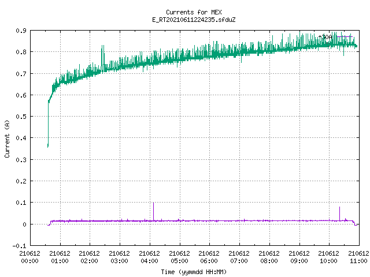Click the -0.1 y-axis tick label
This screenshot has width=370, height=277.
coord(19,246)
